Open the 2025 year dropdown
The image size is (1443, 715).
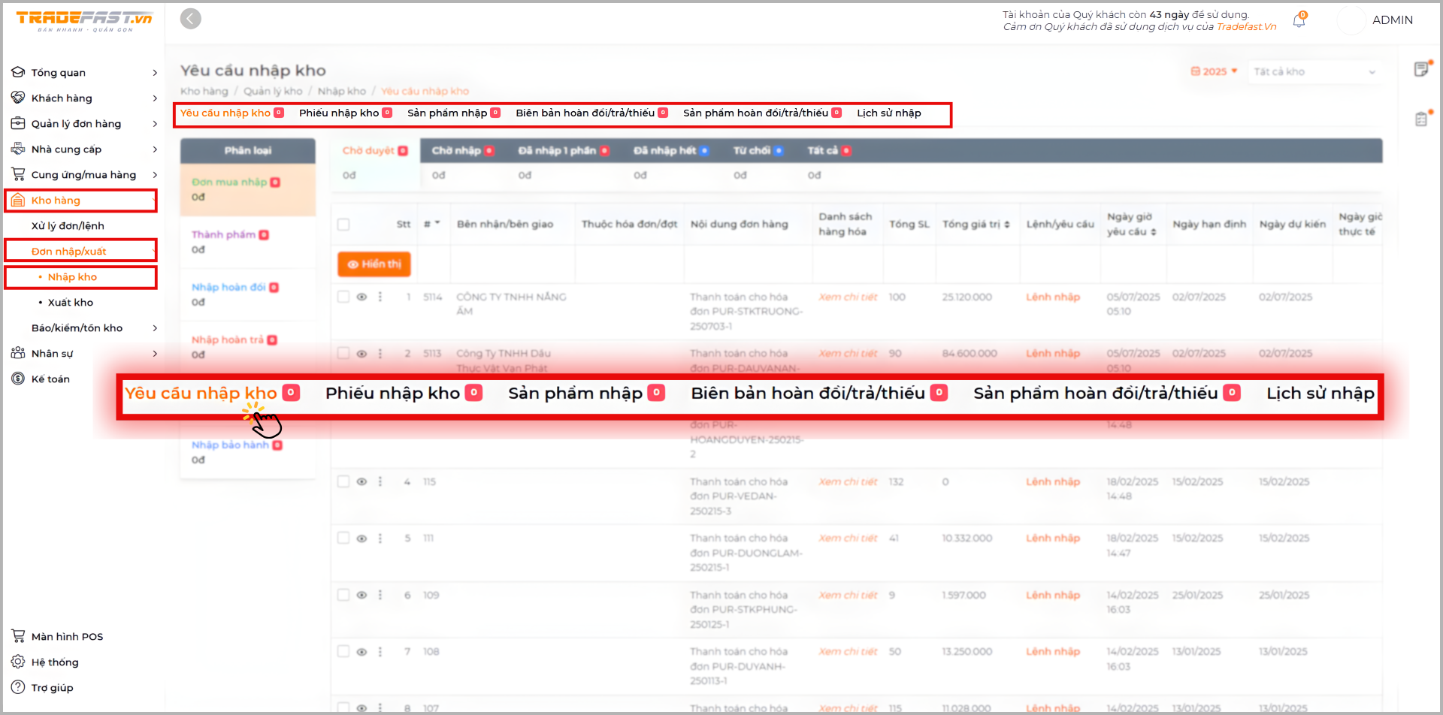coord(1214,71)
